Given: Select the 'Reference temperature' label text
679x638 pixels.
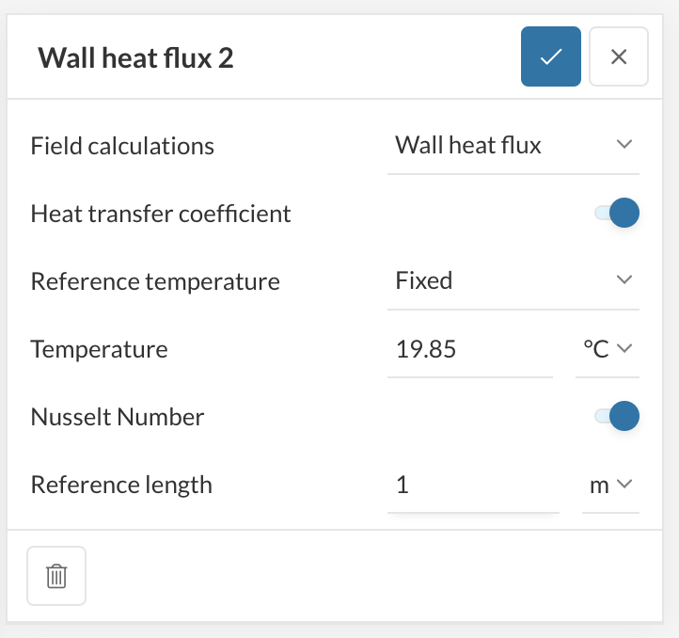Looking at the screenshot, I should [x=155, y=281].
